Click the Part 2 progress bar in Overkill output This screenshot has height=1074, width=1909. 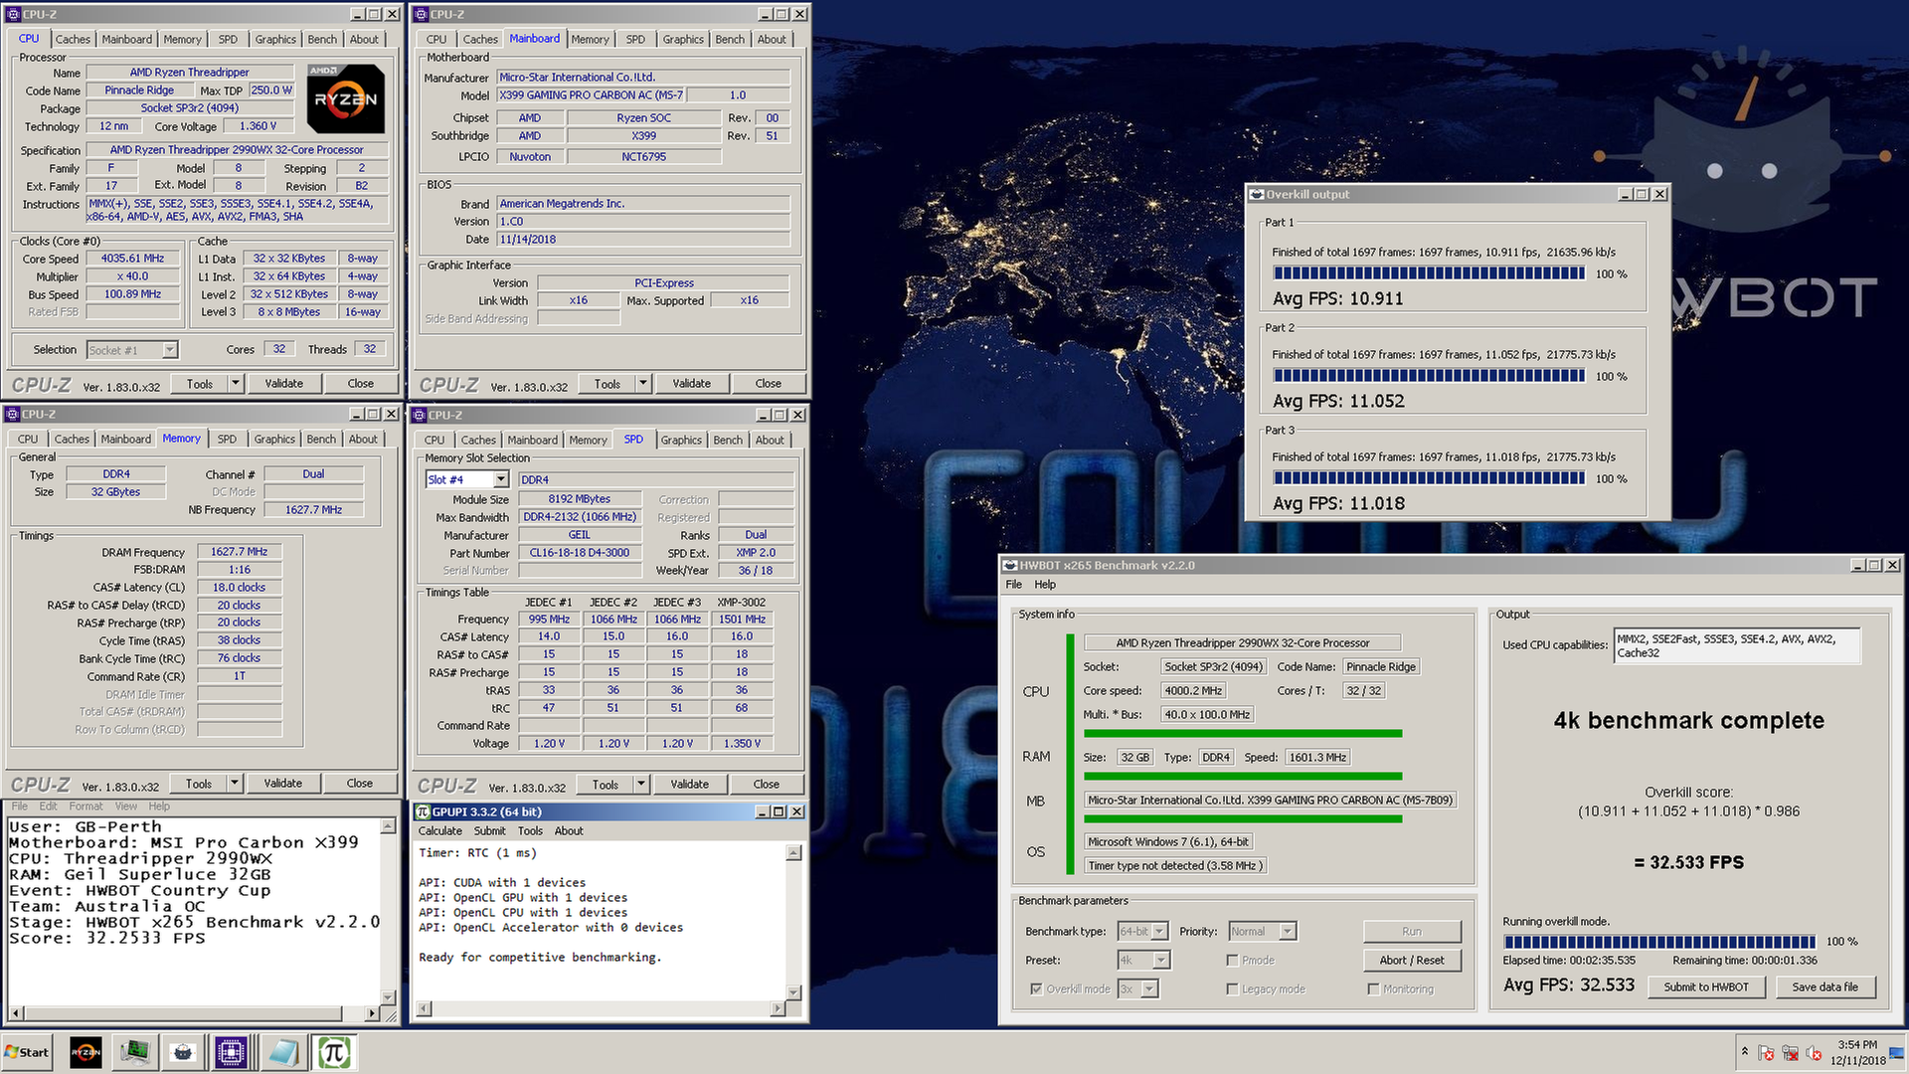pyautogui.click(x=1429, y=376)
